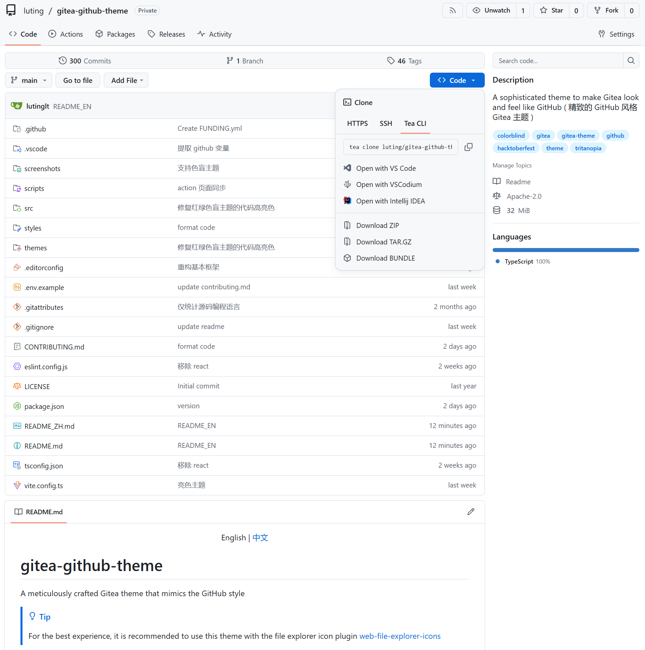Image resolution: width=645 pixels, height=650 pixels.
Task: Click the README edit pencil icon
Action: [x=471, y=512]
